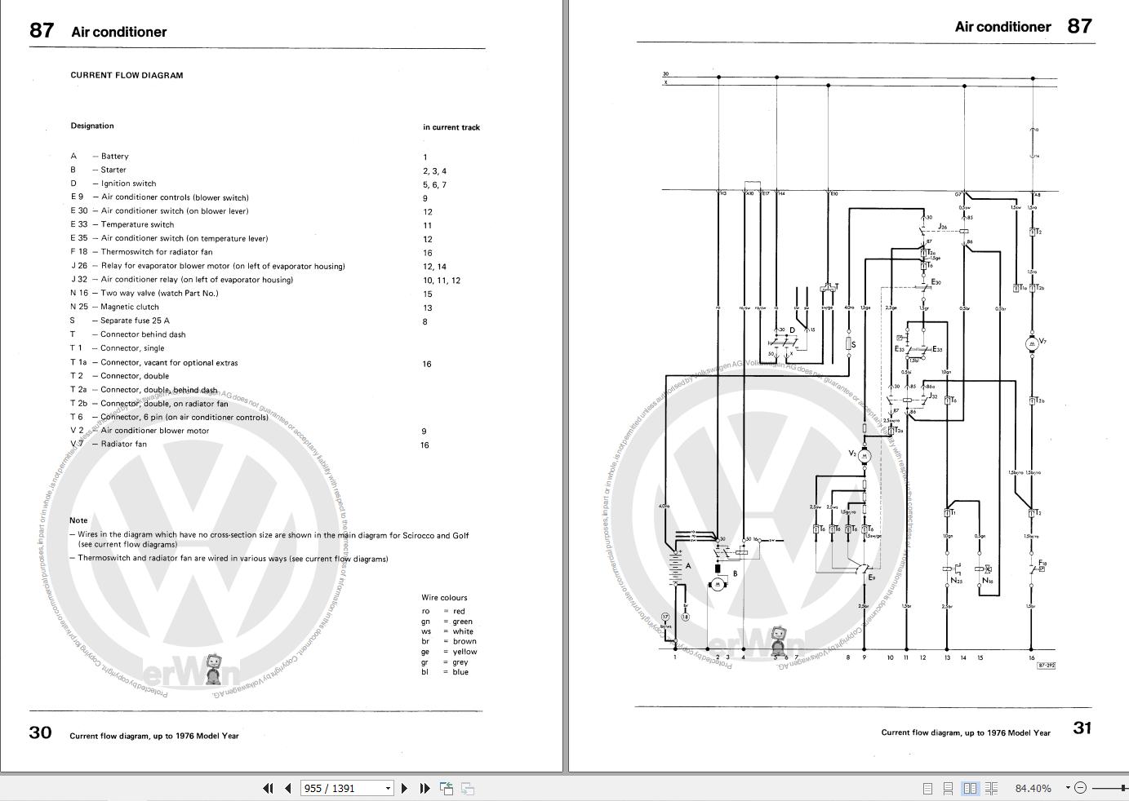Go to the previous page
1129x801 pixels.
[x=288, y=788]
